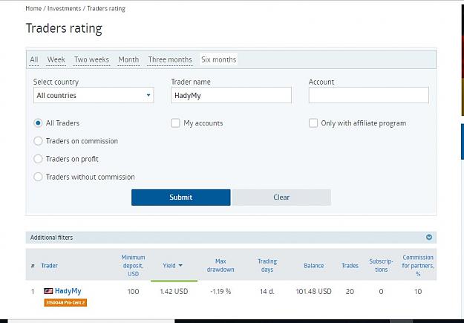Open the Select country dropdown
464x323 pixels.
coord(94,95)
